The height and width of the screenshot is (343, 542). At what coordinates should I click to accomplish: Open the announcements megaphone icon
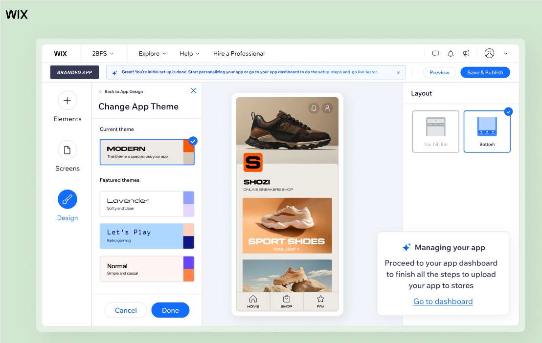pyautogui.click(x=466, y=54)
